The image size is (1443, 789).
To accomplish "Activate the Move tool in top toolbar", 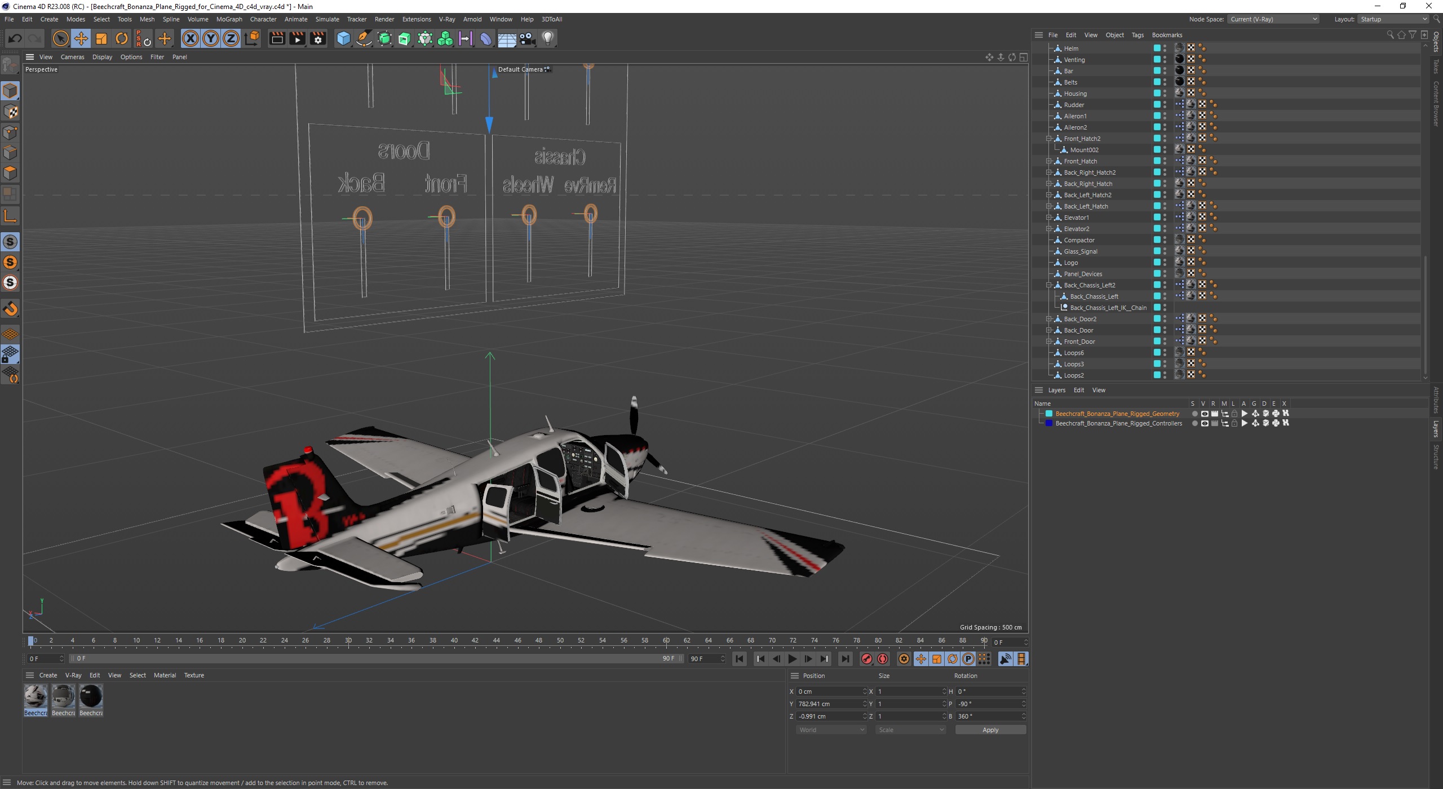I will click(81, 38).
